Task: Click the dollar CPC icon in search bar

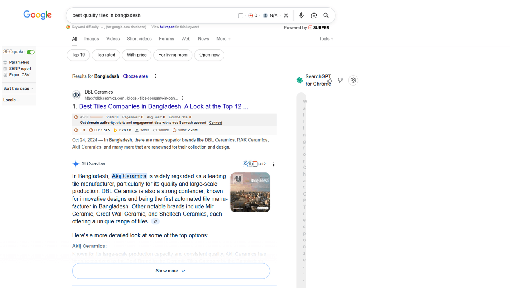Action: [x=265, y=16]
